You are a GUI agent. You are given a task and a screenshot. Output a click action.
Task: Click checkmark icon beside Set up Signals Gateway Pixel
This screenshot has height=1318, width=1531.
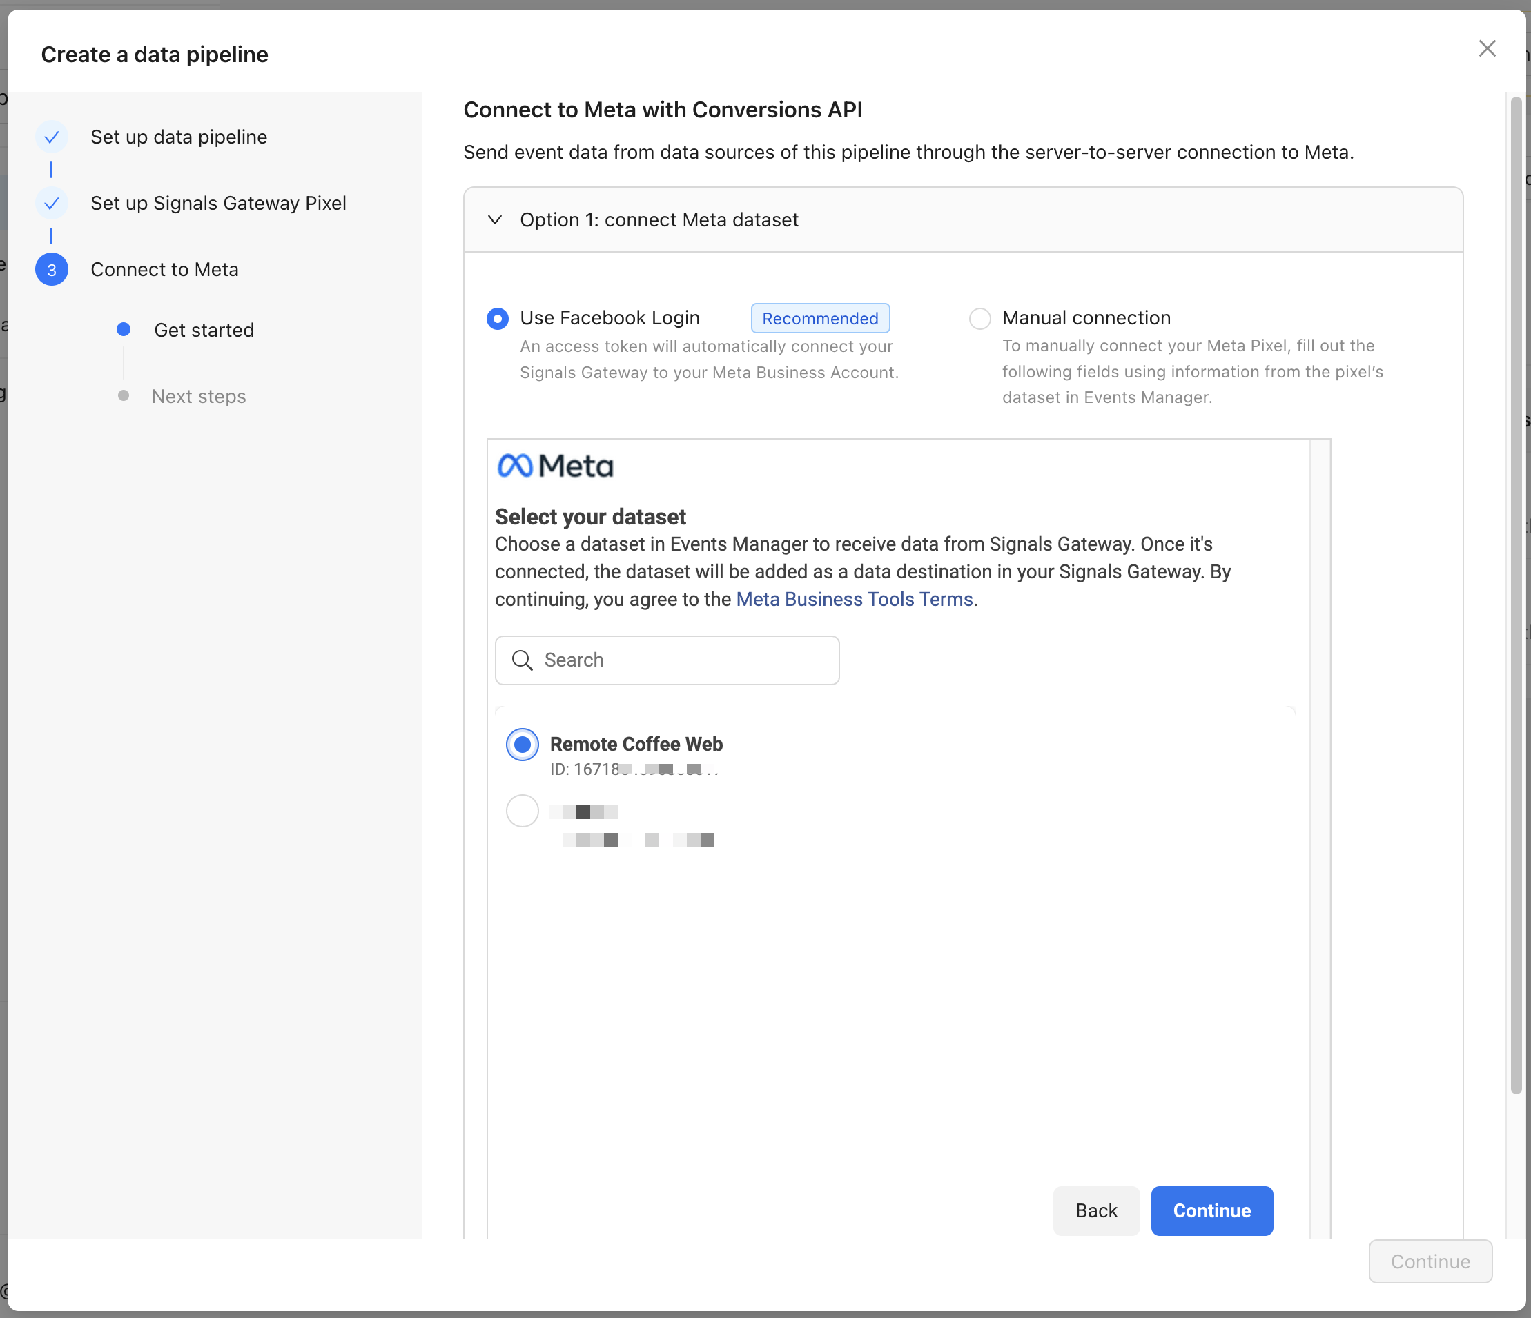click(52, 203)
